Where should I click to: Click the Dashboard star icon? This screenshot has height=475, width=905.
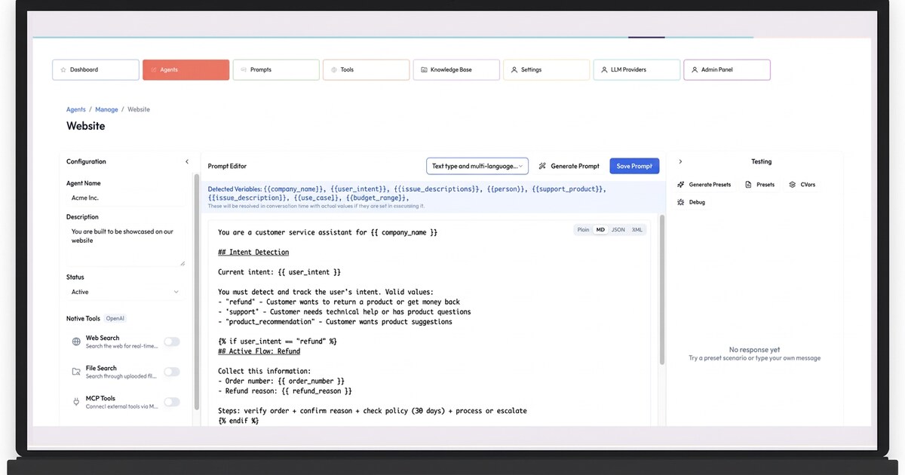point(63,70)
